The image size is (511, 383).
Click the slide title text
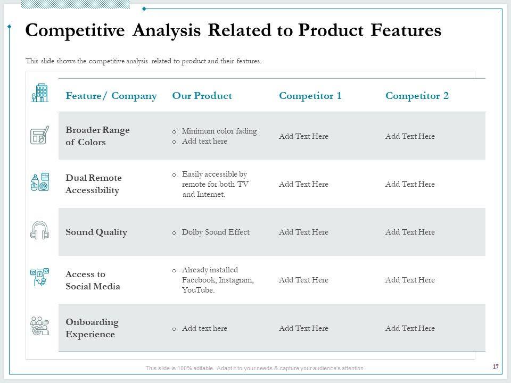point(233,31)
